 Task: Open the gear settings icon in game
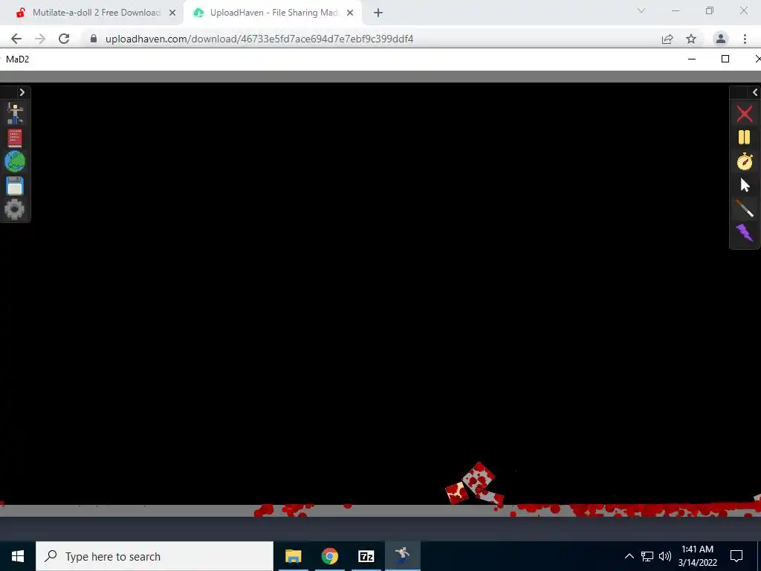[15, 209]
